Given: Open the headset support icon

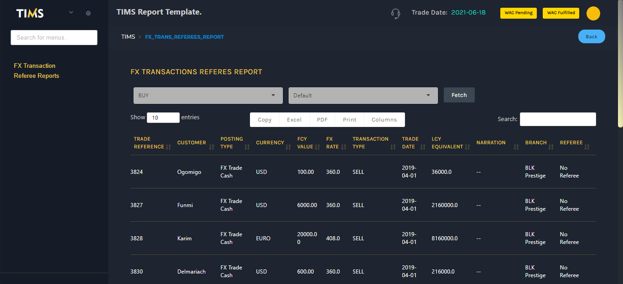Looking at the screenshot, I should [395, 14].
